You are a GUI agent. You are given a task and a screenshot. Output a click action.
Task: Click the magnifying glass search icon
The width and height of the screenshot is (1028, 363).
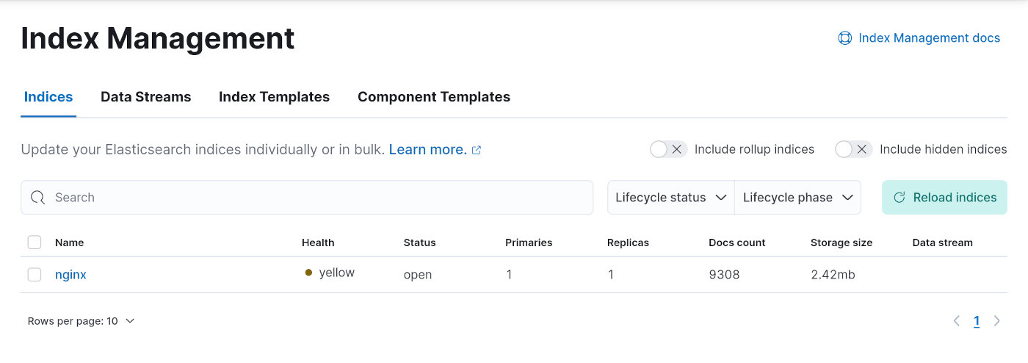38,198
